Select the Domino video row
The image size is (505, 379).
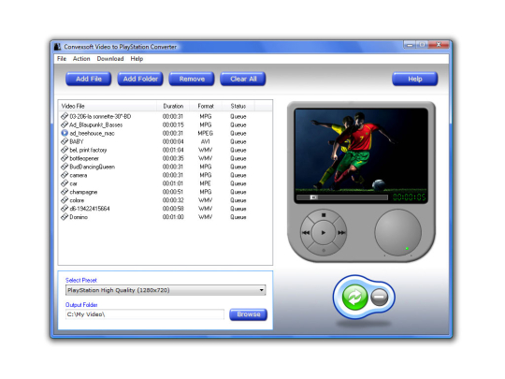click(x=165, y=217)
